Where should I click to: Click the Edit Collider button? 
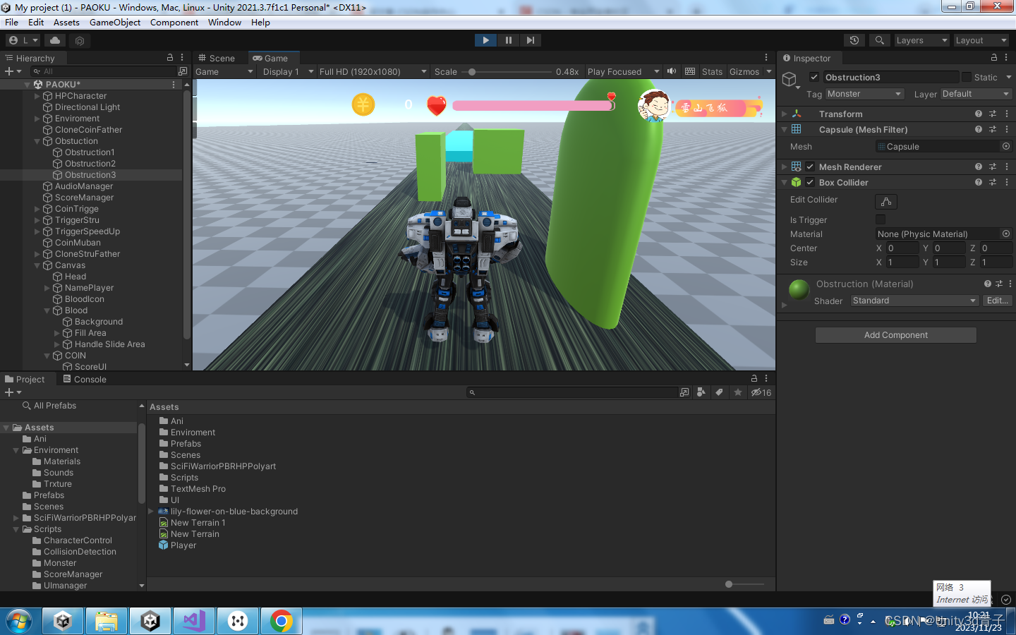[x=886, y=202]
